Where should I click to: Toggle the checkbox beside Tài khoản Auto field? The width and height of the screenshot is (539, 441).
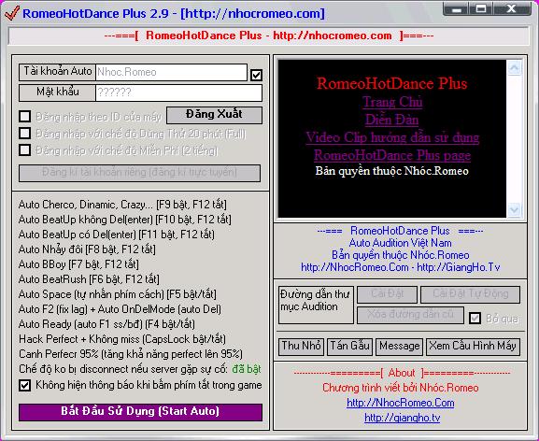[x=257, y=75]
